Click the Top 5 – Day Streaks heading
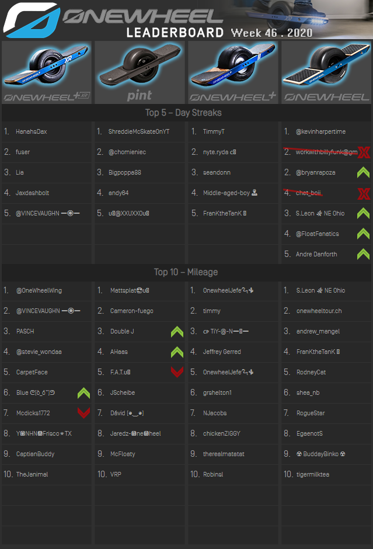The width and height of the screenshot is (373, 549). 183,113
